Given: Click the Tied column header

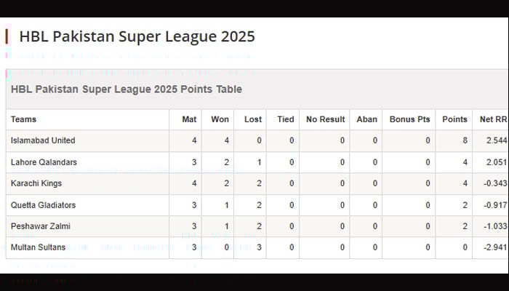Looking at the screenshot, I should click(x=286, y=119).
